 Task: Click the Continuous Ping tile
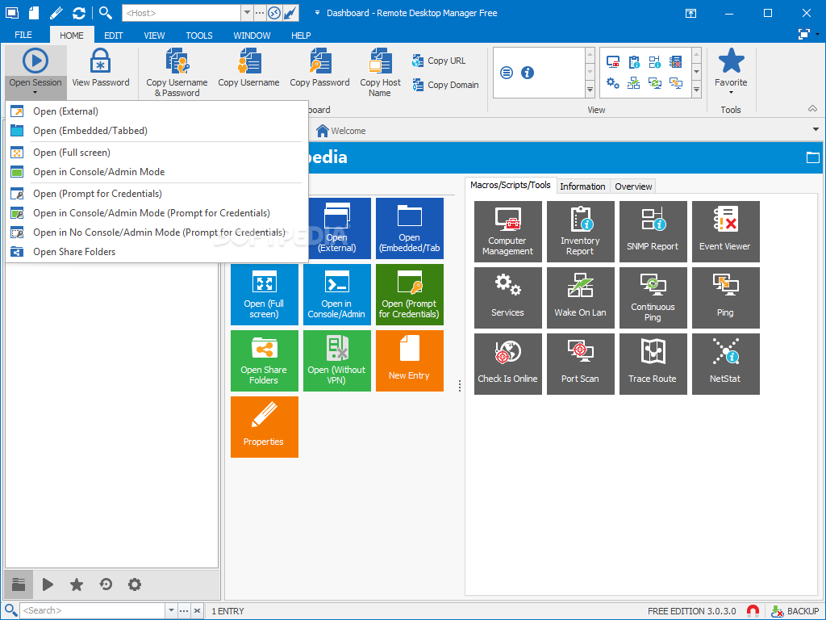[653, 298]
